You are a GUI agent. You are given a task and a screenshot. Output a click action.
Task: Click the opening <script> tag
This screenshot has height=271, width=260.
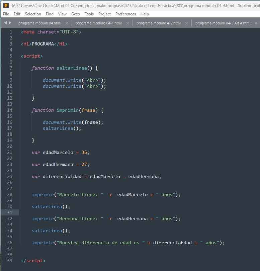[x=32, y=56]
